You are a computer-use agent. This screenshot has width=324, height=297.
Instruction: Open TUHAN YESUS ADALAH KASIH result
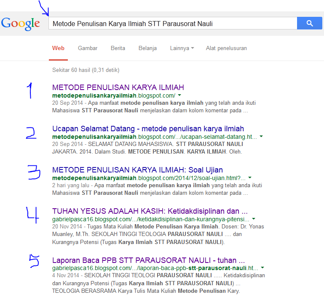tap(150, 211)
